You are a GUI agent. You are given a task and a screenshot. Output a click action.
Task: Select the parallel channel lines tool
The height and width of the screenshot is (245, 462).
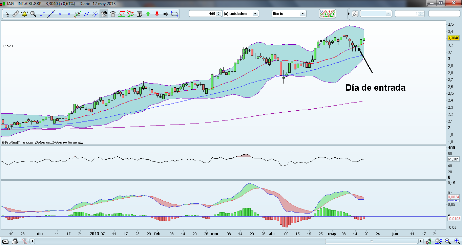(x=95, y=14)
